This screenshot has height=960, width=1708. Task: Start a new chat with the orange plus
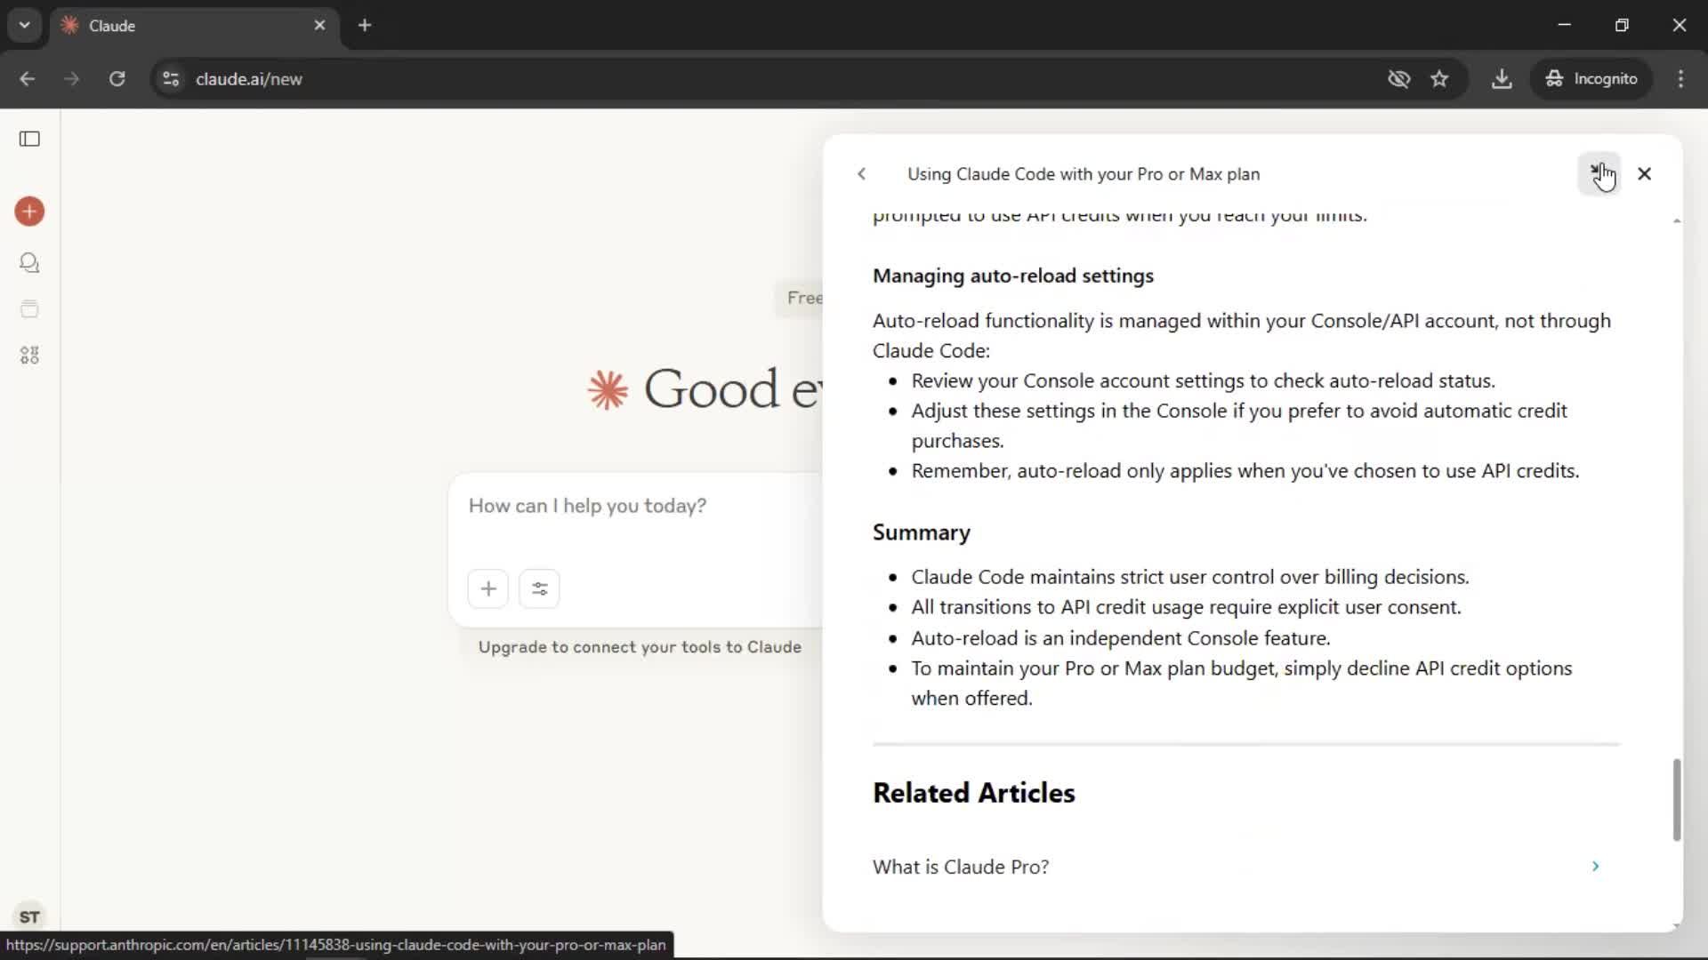click(x=29, y=212)
